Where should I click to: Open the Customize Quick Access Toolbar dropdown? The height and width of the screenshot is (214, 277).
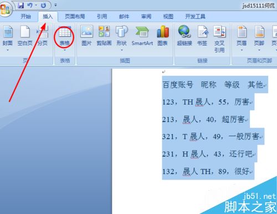(55, 5)
